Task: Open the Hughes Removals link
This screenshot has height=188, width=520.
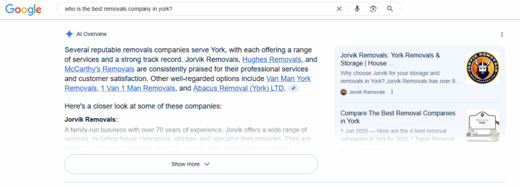Action: tap(272, 60)
